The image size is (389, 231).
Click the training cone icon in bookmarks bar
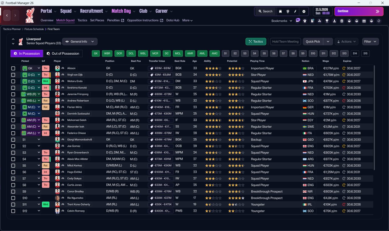coord(334,21)
